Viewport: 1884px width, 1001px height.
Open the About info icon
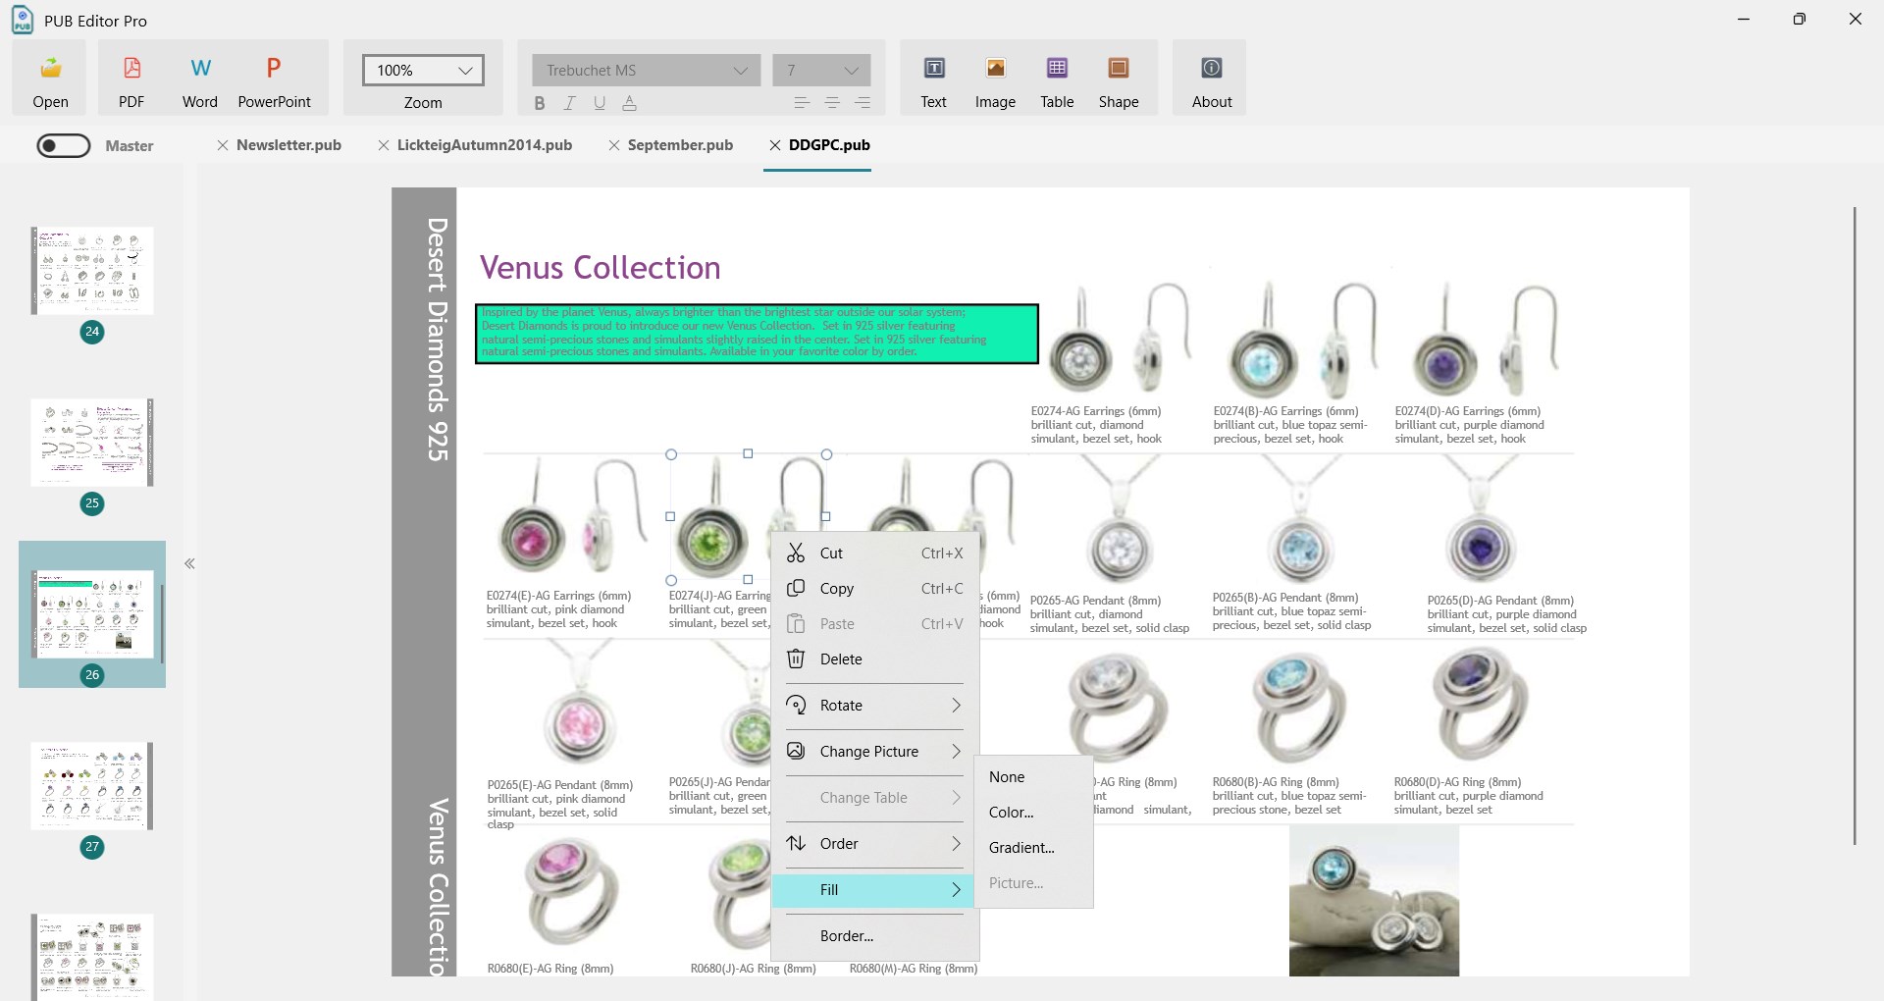1212,69
